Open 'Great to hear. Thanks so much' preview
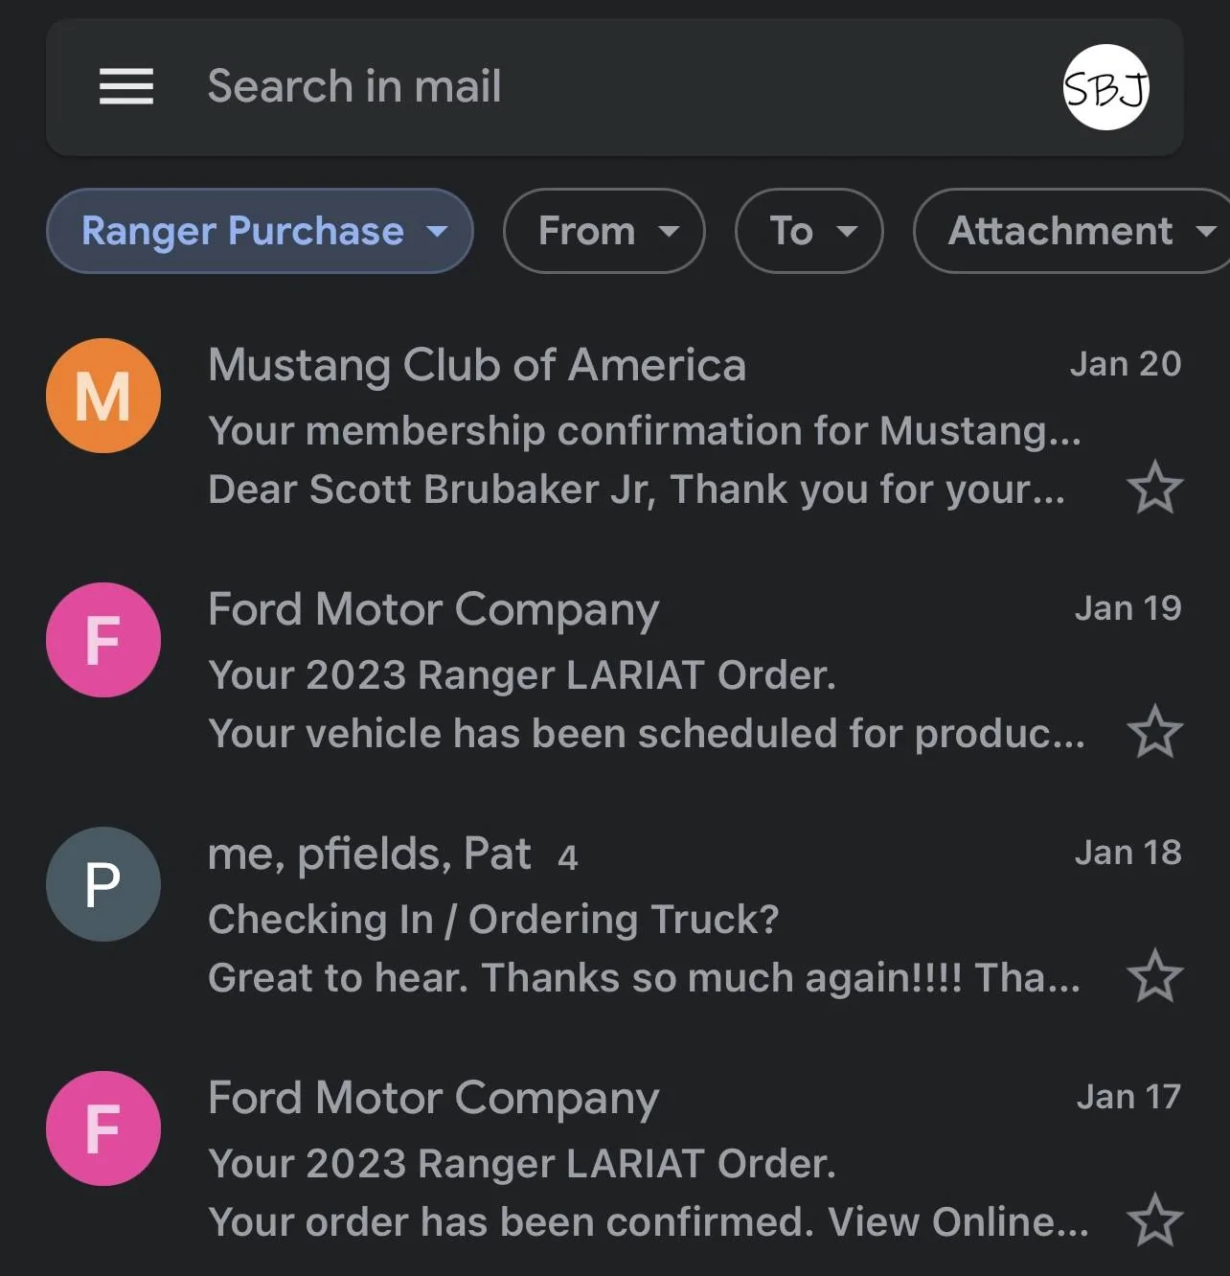This screenshot has width=1230, height=1276. (x=645, y=978)
